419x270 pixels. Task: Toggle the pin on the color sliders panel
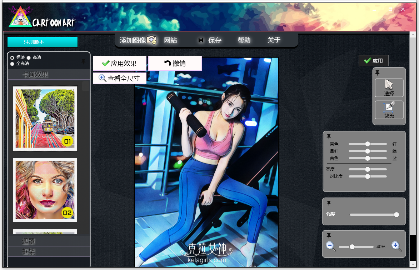[x=329, y=136]
